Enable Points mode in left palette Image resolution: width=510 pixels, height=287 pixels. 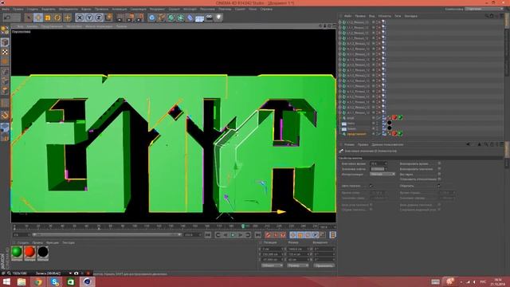pos(5,72)
